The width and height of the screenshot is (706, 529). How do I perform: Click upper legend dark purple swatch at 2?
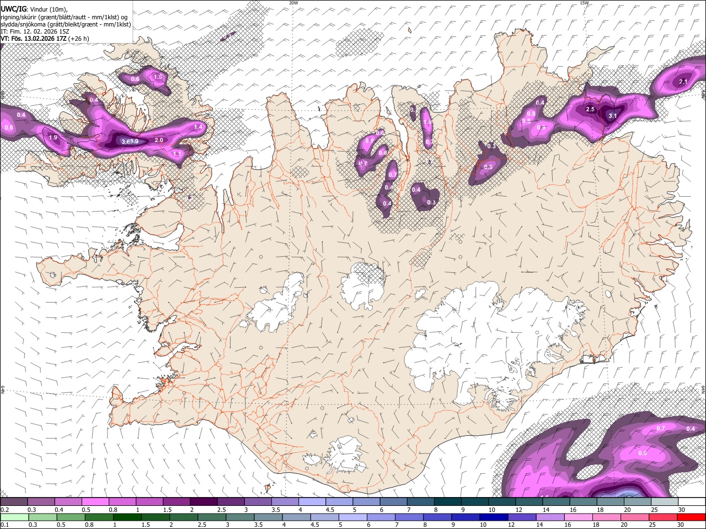coord(203,502)
